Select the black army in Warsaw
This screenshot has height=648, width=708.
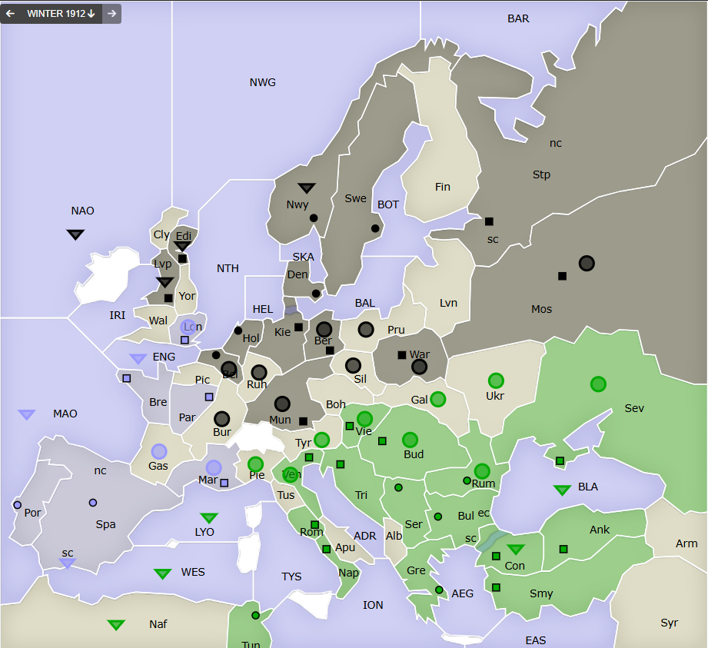pos(419,367)
